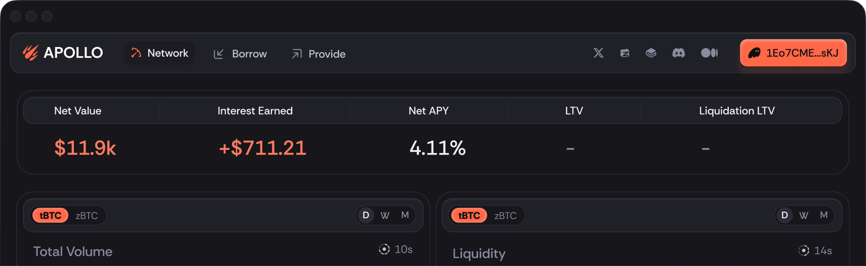Open the Zealy icon link

tap(625, 53)
